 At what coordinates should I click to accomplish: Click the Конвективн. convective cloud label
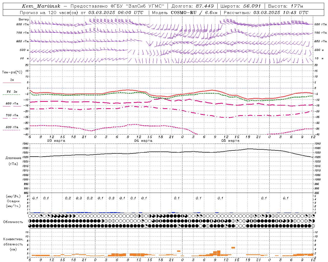[x=13, y=239]
